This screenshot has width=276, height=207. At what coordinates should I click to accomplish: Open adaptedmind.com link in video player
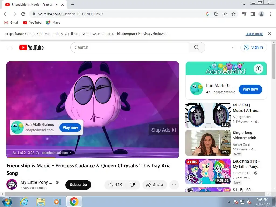pos(57,153)
